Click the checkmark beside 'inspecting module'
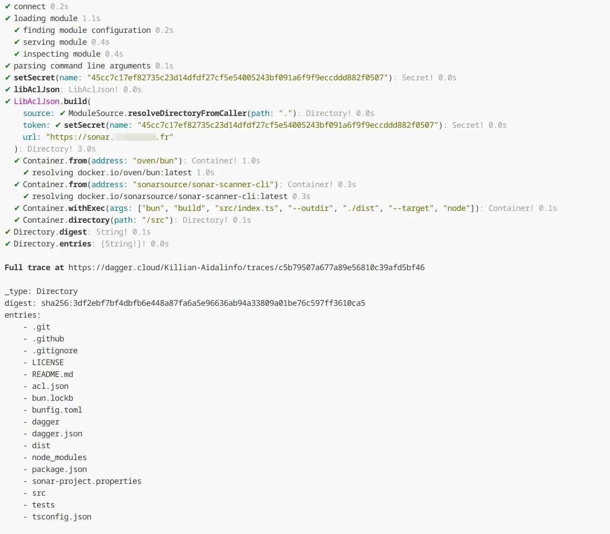This screenshot has height=534, width=610. point(17,54)
